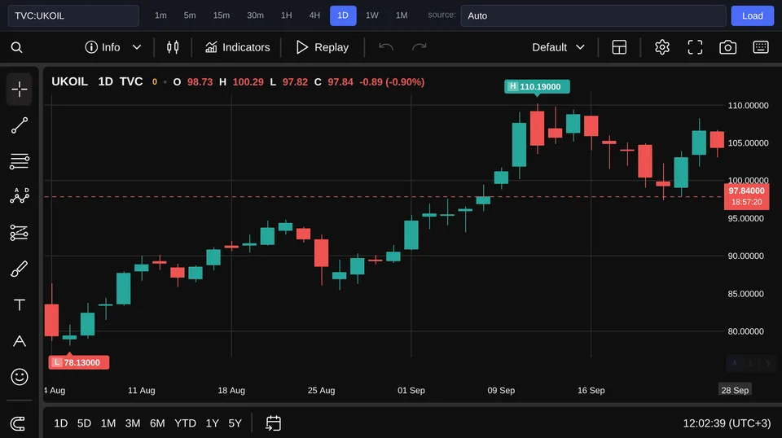
Task: Select the arrow marker shape tool
Action: pyautogui.click(x=20, y=341)
